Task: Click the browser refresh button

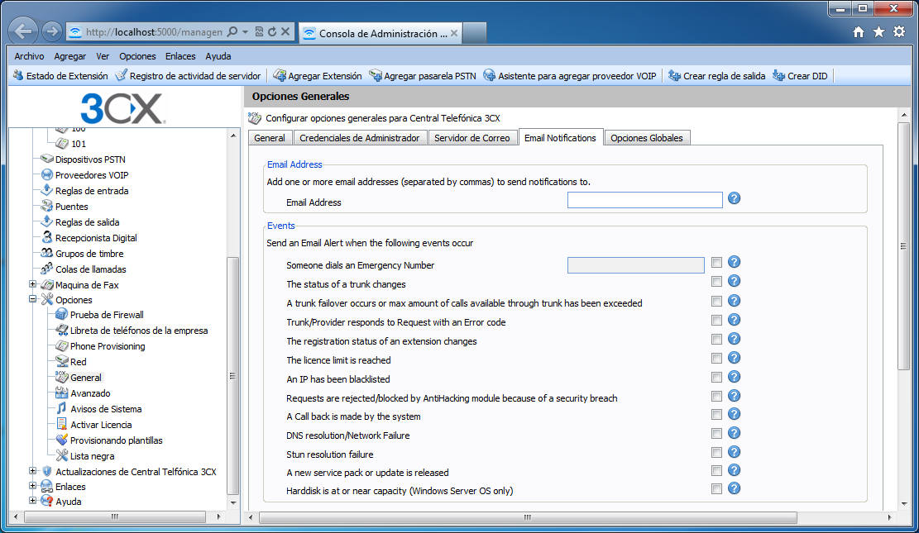Action: tap(272, 32)
